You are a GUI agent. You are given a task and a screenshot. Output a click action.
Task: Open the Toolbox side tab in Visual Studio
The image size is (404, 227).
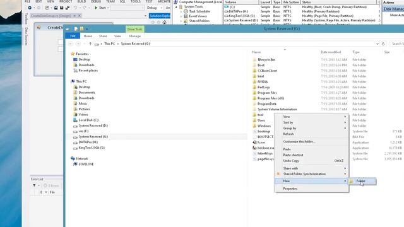pyautogui.click(x=27, y=18)
